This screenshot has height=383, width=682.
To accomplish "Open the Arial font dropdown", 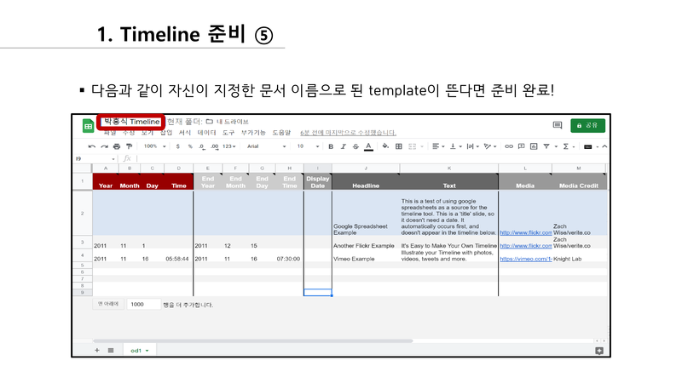I will [266, 146].
